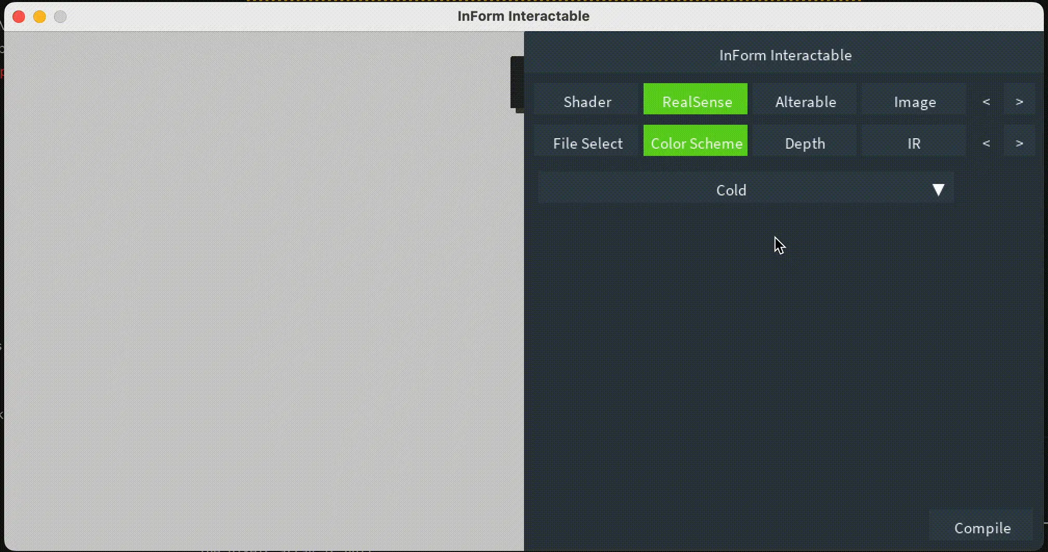Open the File Select option
This screenshot has height=552, width=1048.
pos(587,143)
